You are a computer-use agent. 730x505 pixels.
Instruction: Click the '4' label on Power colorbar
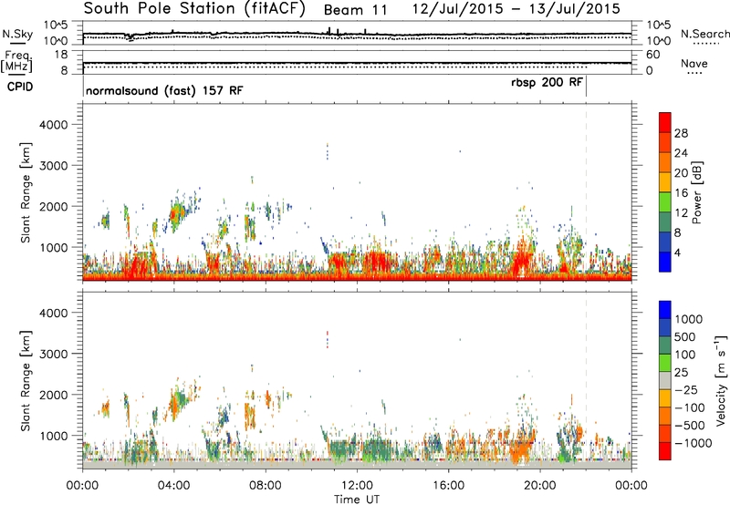coord(678,252)
